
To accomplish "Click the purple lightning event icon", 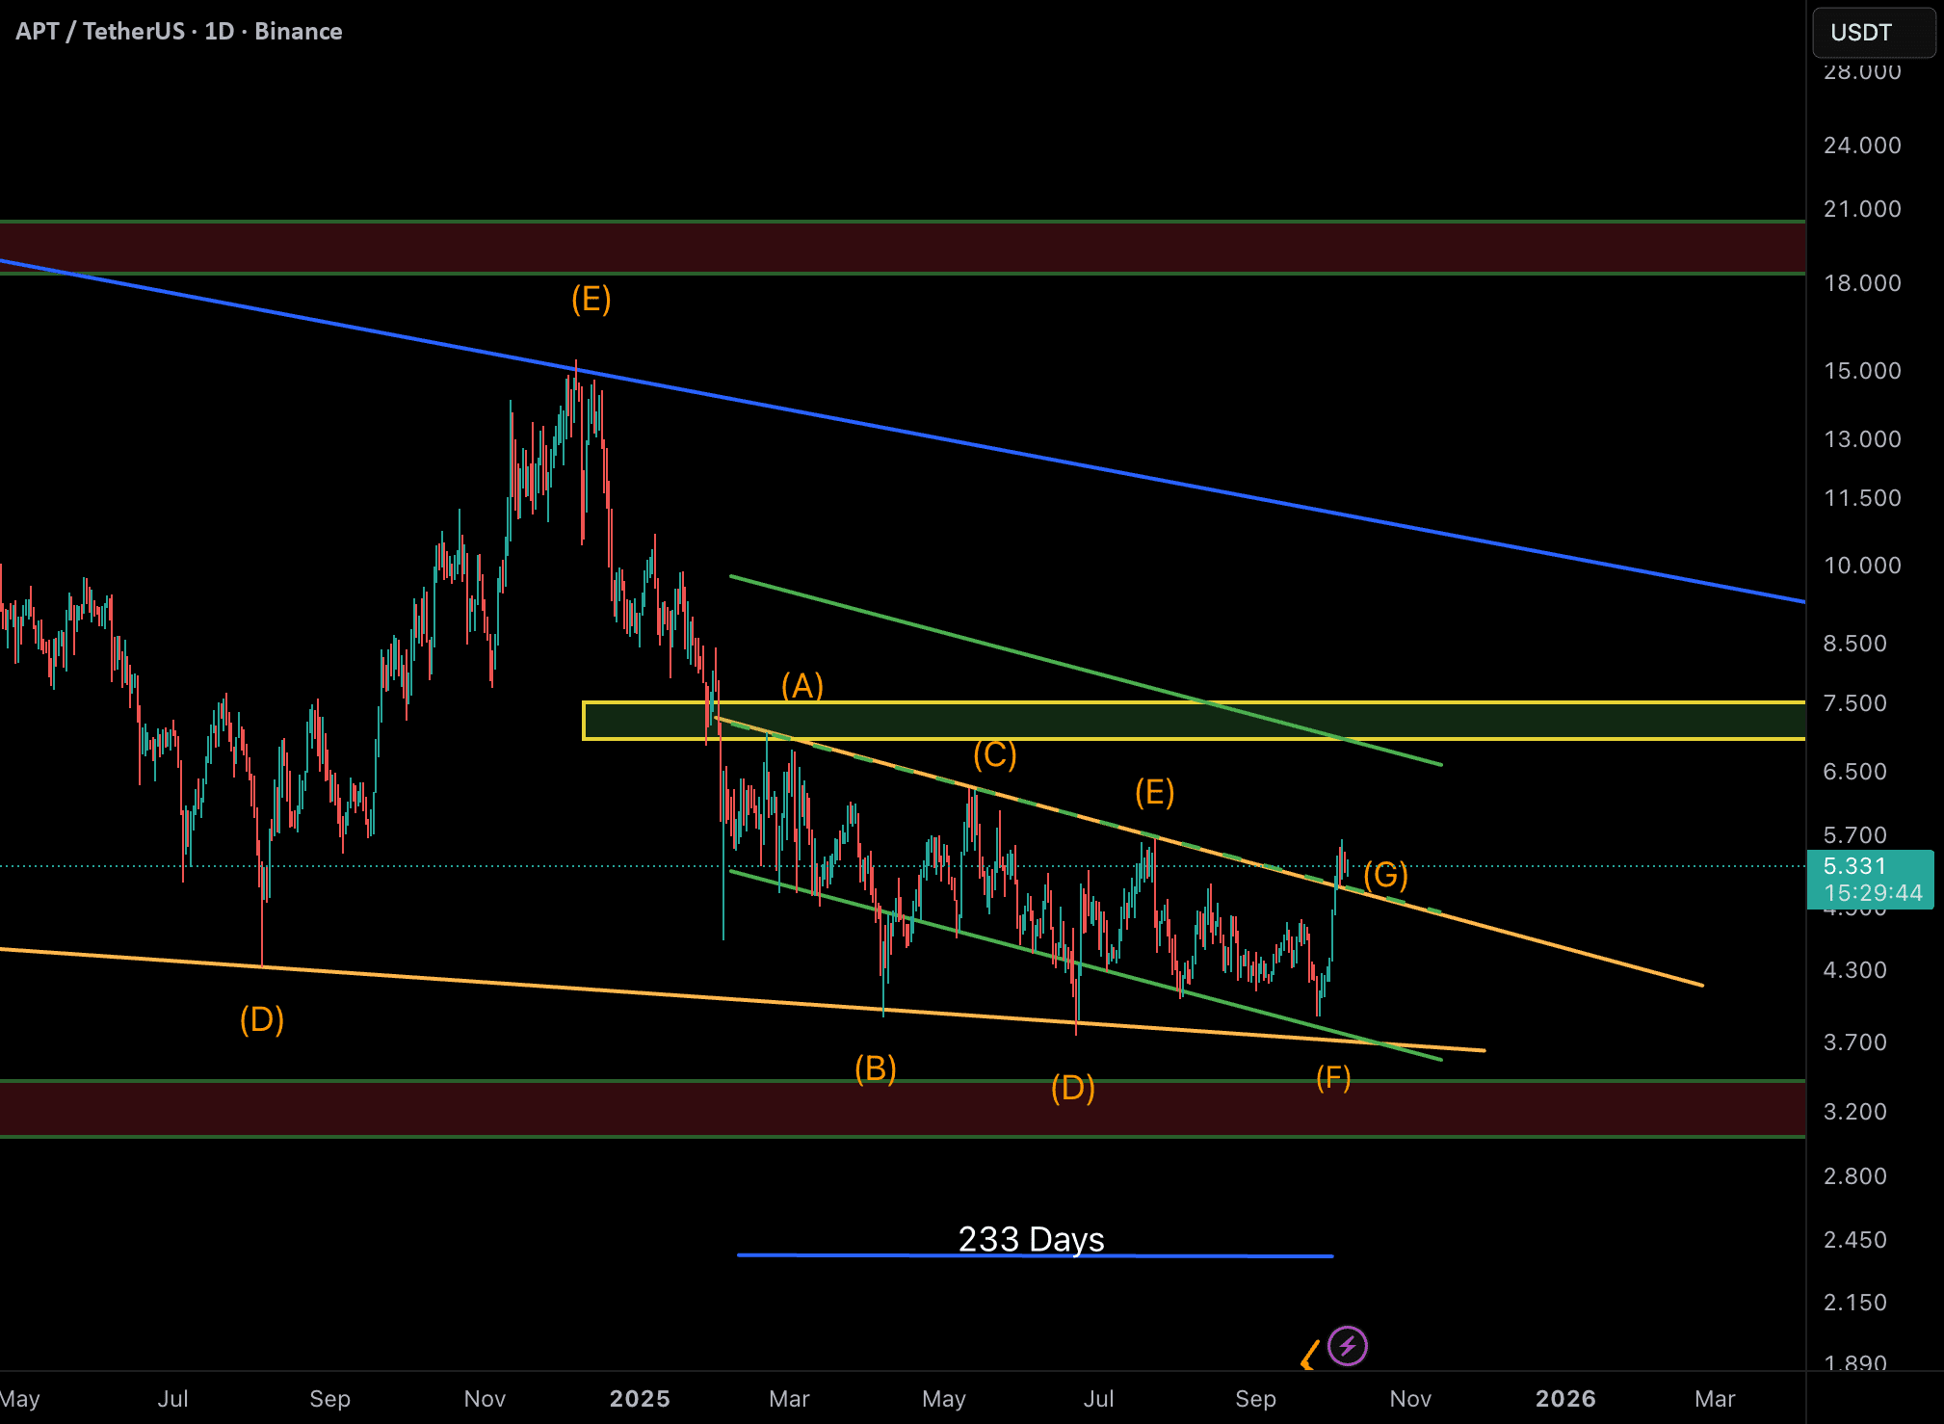I will [1347, 1346].
